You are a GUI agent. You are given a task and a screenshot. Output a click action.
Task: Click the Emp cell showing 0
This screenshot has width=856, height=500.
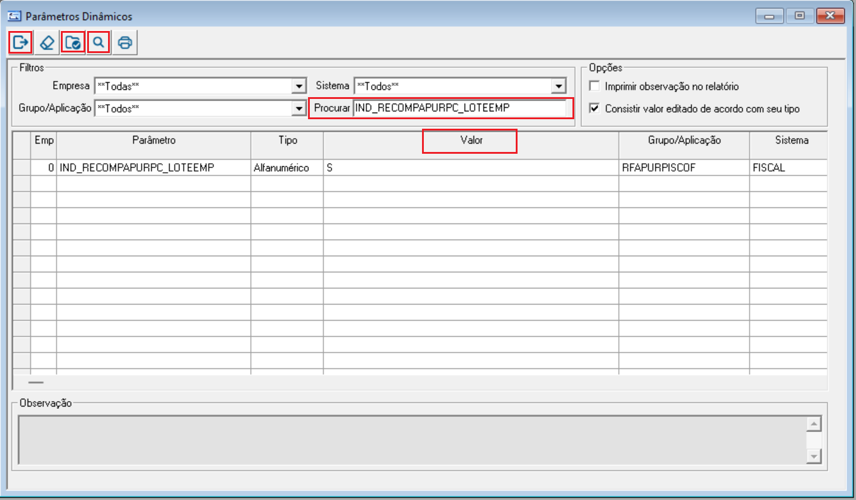[x=44, y=168]
